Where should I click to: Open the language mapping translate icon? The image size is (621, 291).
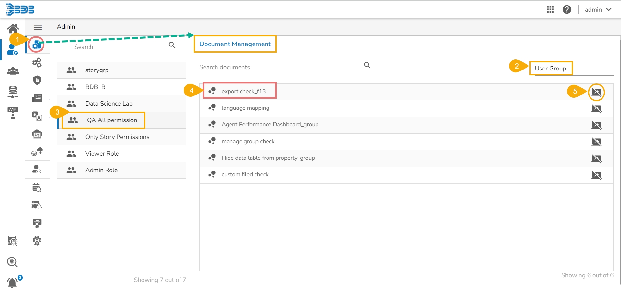point(37,116)
